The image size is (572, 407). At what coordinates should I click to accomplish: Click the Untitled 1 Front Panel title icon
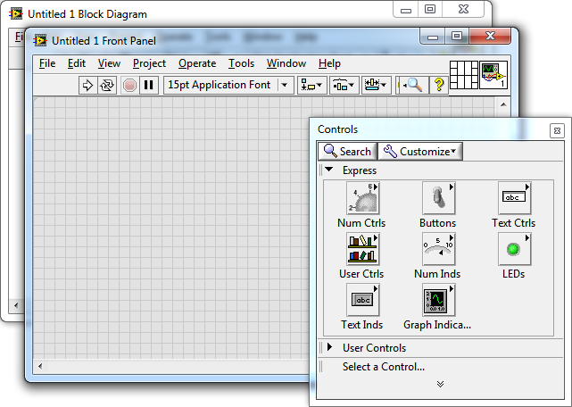coord(40,40)
